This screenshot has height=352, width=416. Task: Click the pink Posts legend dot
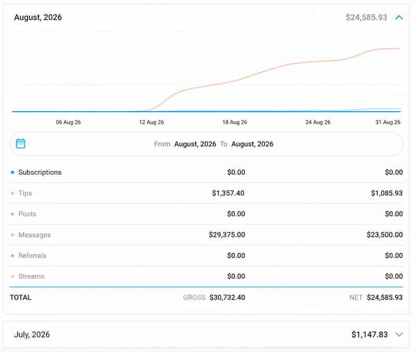pos(12,214)
